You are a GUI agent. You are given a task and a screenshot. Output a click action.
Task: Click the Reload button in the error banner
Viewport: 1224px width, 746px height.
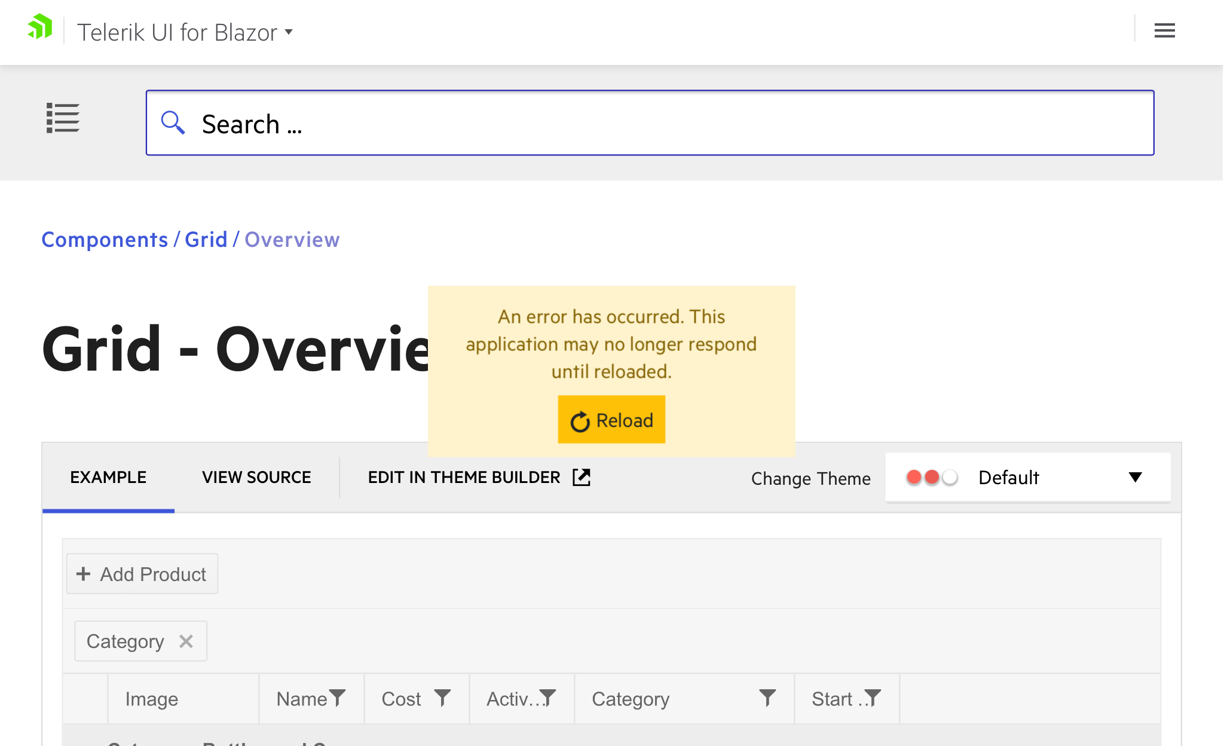coord(611,420)
